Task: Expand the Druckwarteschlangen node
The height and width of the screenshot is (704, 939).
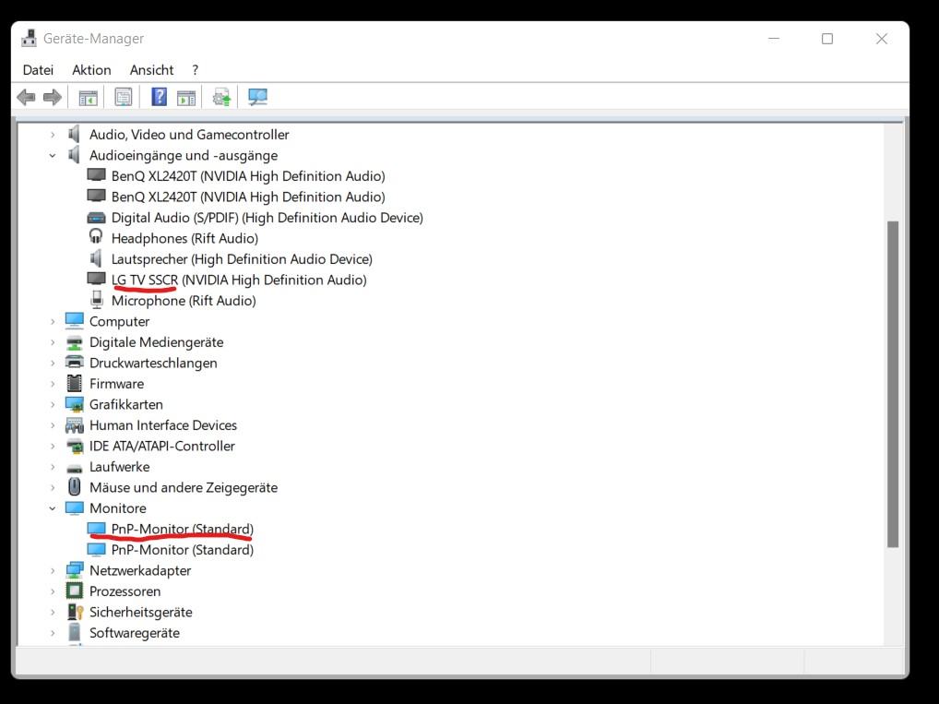Action: click(53, 364)
